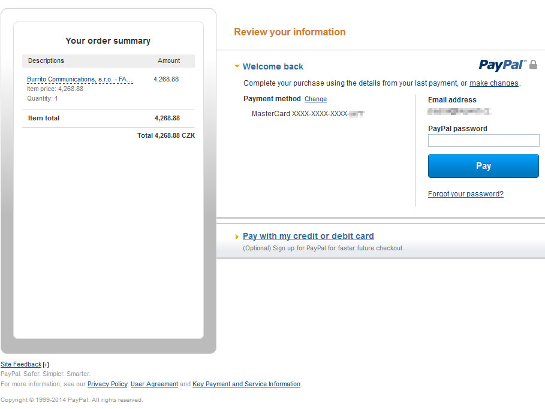Expand the credit or debit card arrow
The height and width of the screenshot is (409, 545).
click(237, 237)
